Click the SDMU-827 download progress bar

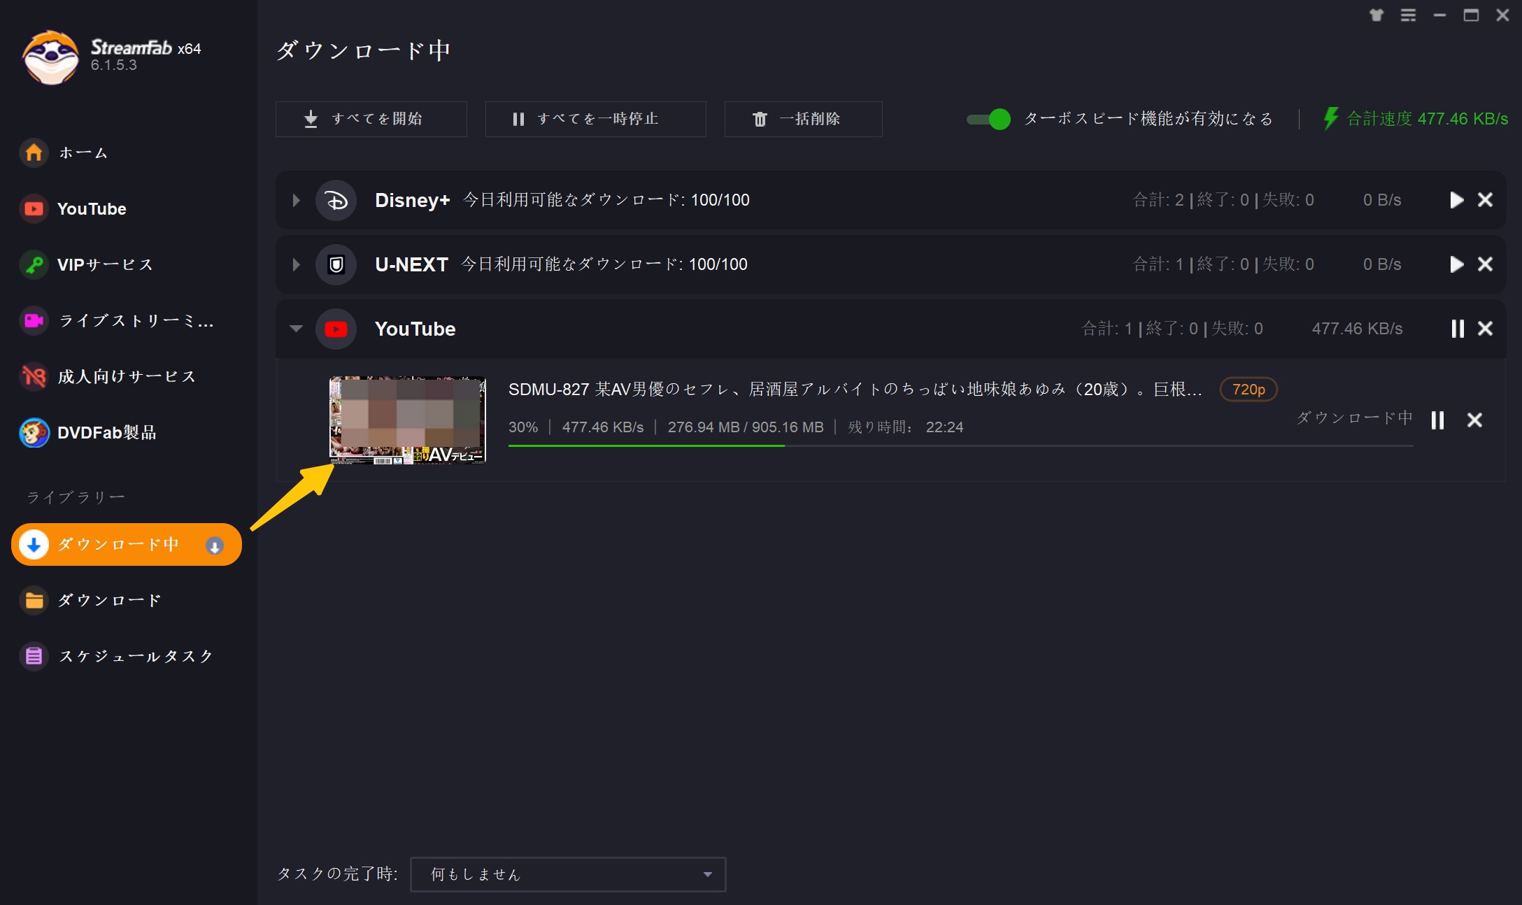coord(960,446)
